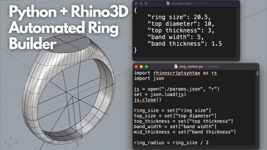
Task: Click the scrollbar thumb in the ring_maker.py window
Action: coord(257,73)
